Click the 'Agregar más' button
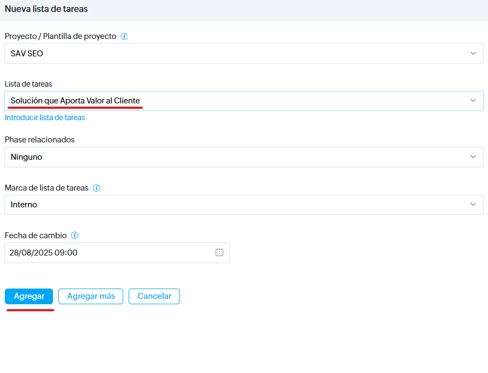The image size is (488, 373). (x=91, y=296)
